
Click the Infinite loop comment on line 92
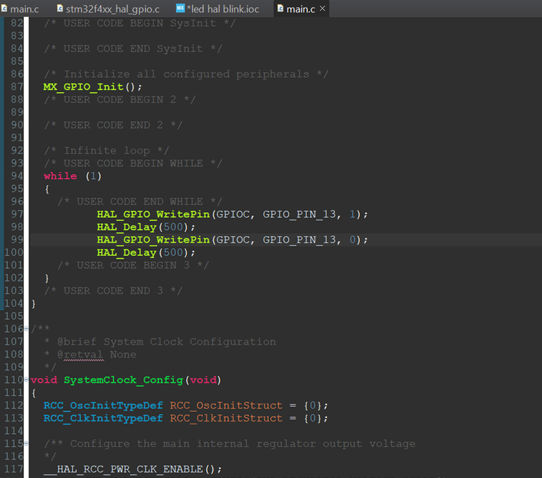tap(106, 150)
